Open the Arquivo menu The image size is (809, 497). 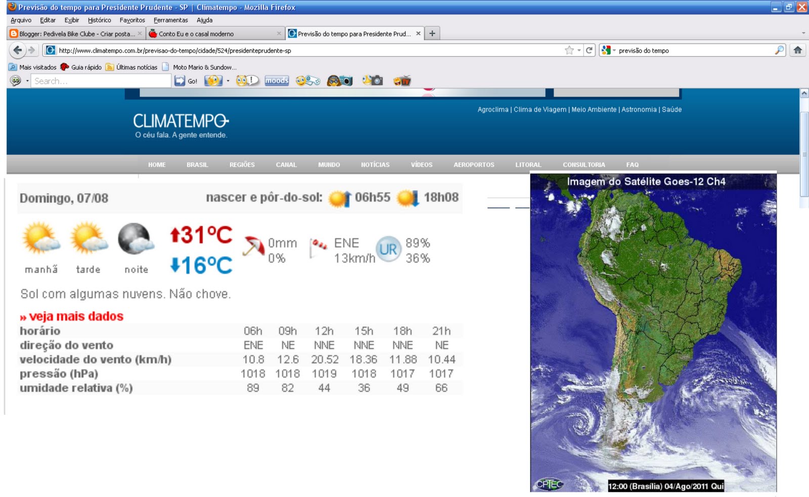tap(21, 20)
